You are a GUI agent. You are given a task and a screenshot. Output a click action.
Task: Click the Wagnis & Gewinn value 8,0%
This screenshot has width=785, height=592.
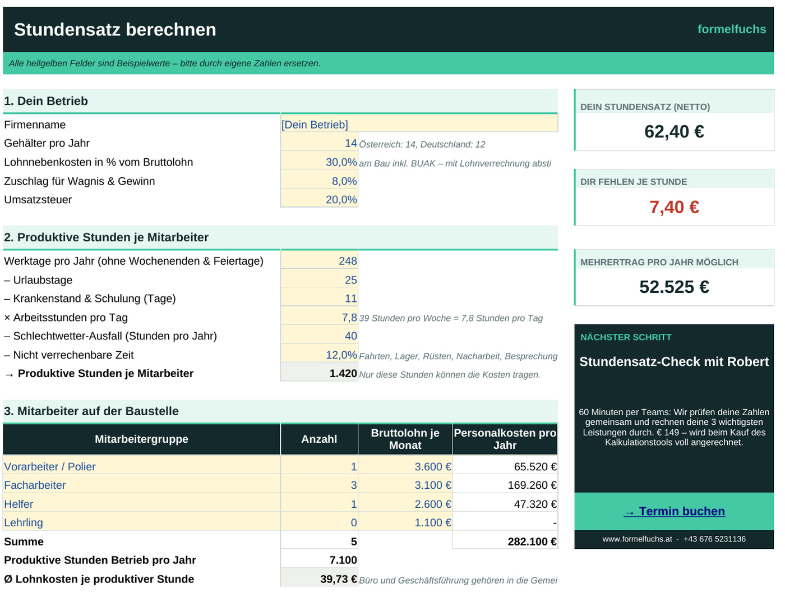pos(319,181)
